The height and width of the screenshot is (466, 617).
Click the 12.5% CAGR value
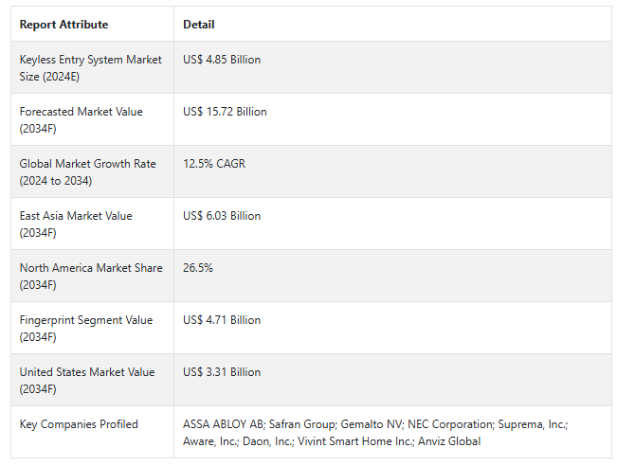[x=214, y=164]
